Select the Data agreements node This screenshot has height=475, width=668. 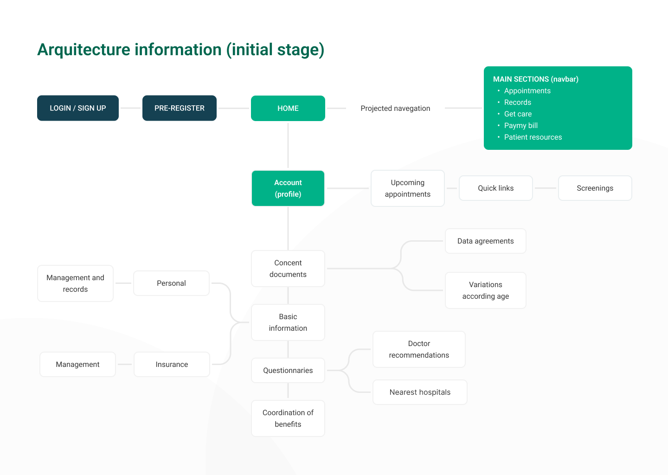485,241
